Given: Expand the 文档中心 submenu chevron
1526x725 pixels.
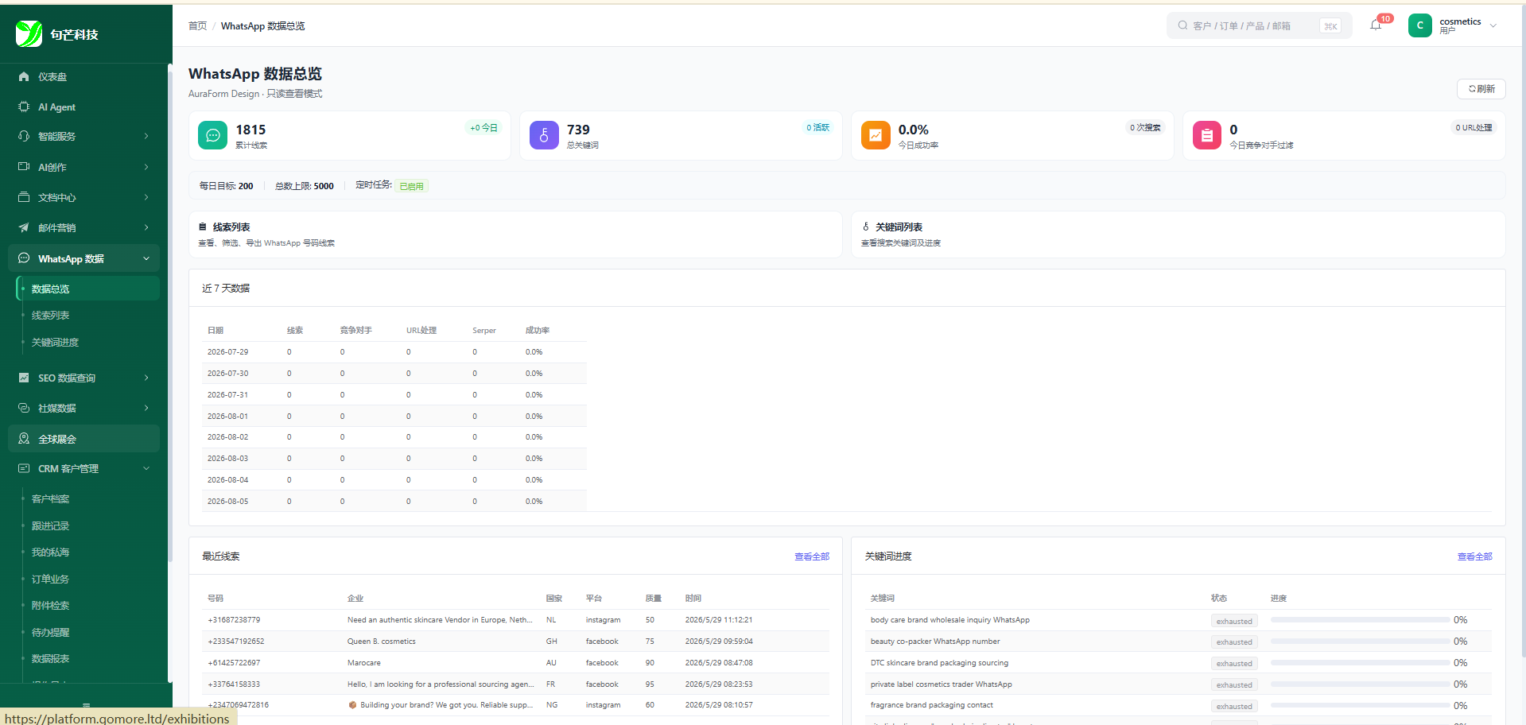Looking at the screenshot, I should coord(146,197).
